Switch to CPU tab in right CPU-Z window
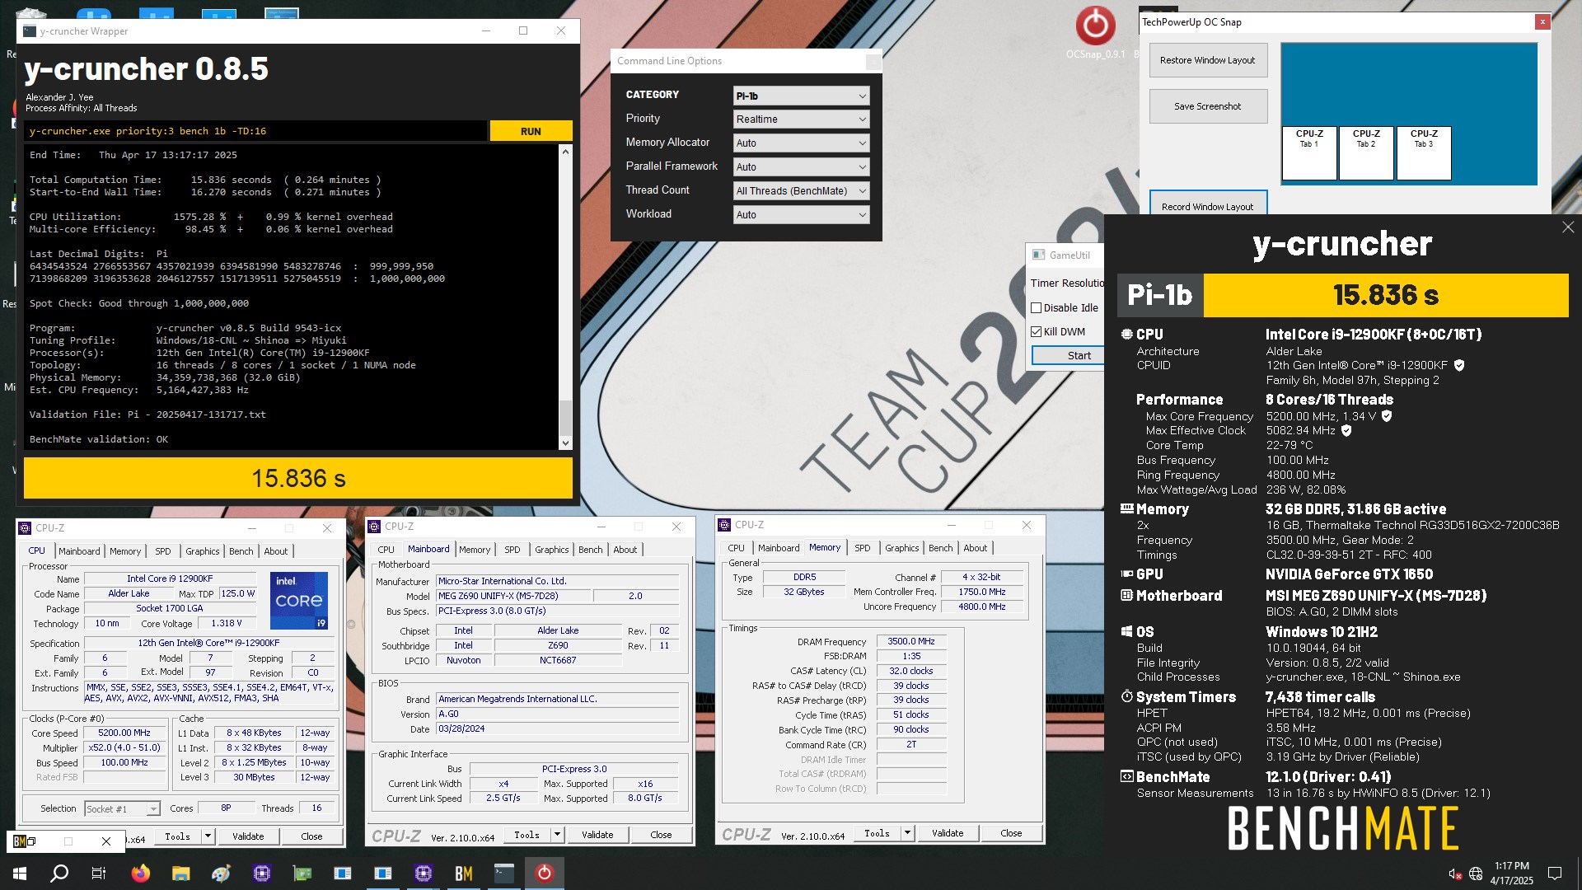This screenshot has height=890, width=1582. pyautogui.click(x=736, y=548)
